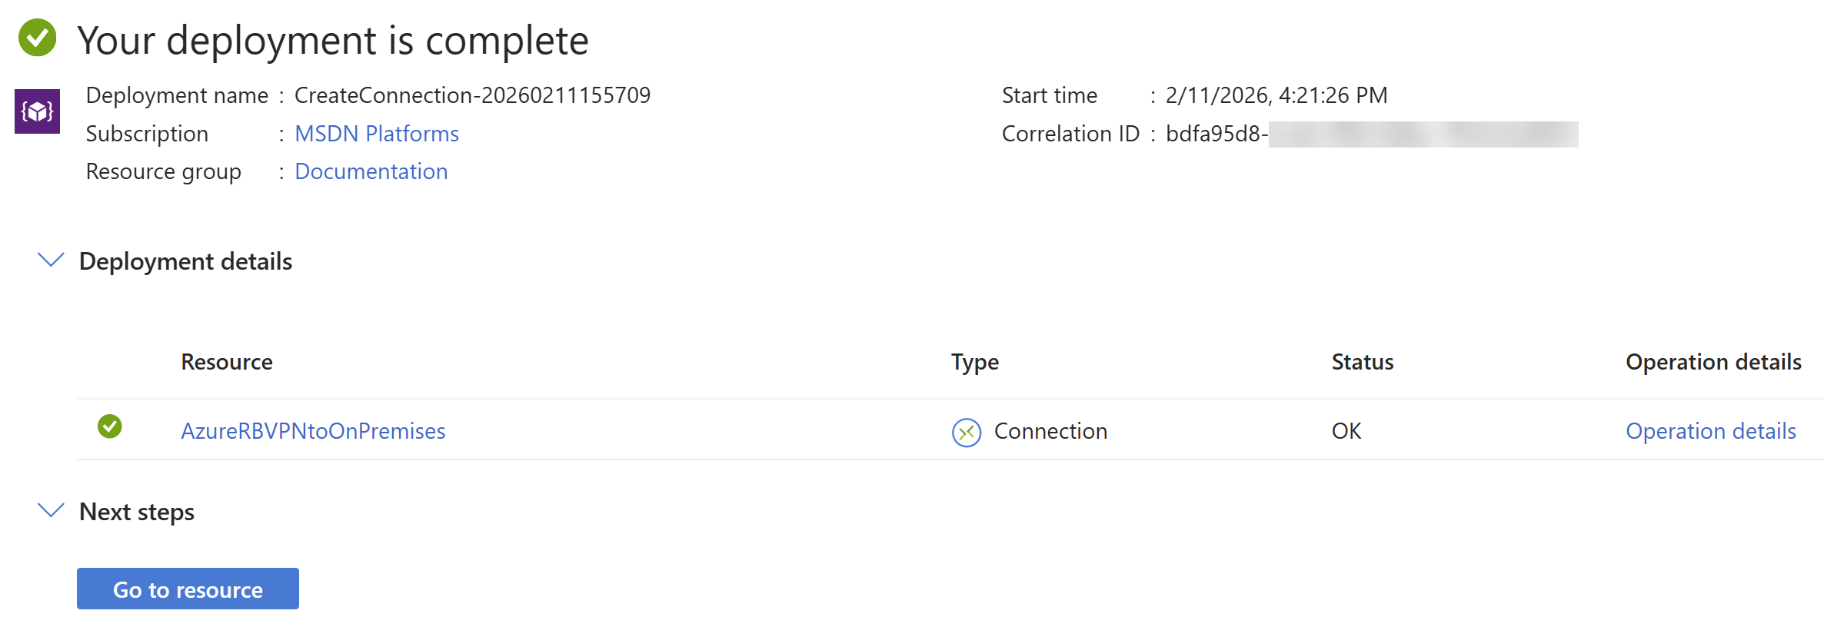Collapse the Deployment details chevron
The height and width of the screenshot is (627, 1824).
[51, 260]
